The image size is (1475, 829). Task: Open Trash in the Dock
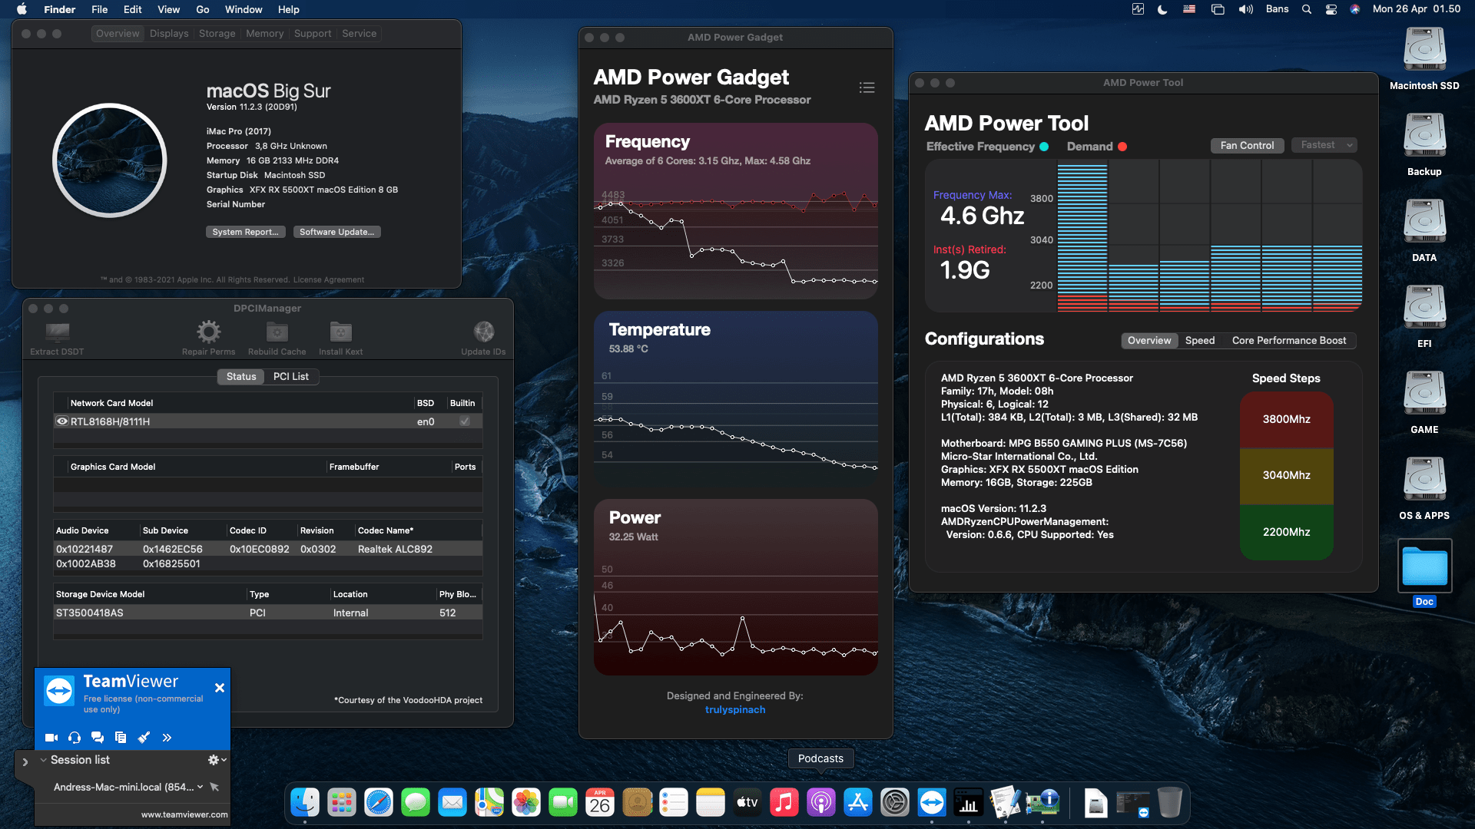[x=1170, y=803]
